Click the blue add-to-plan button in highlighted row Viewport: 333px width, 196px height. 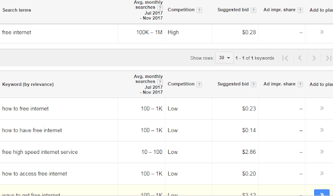point(322,192)
